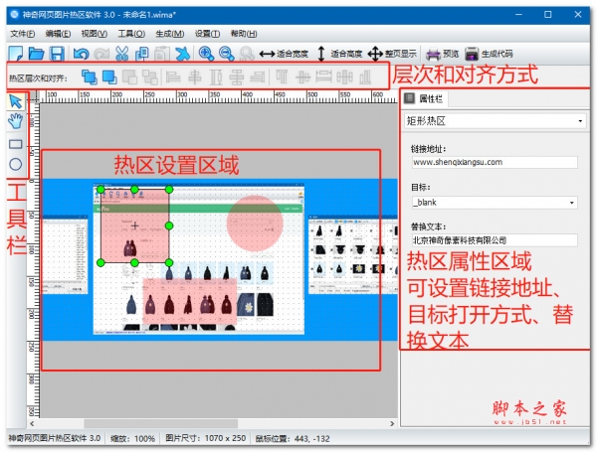This screenshot has width=597, height=452.
Task: Open the 工具(O) menu
Action: [131, 34]
